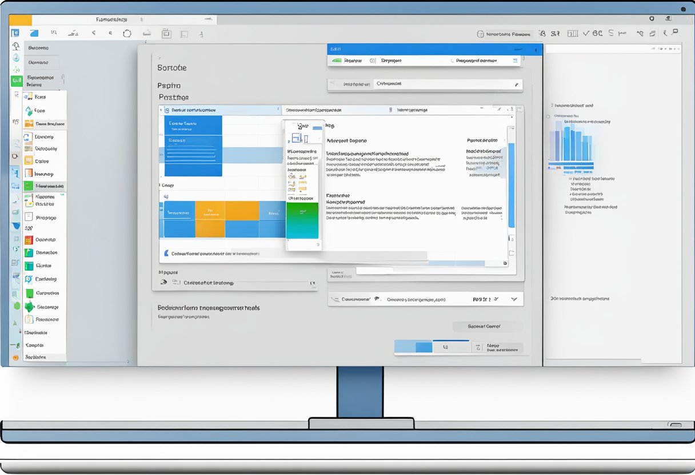The width and height of the screenshot is (695, 475).
Task: Toggle the pin icon next to the search box
Action: 517,84
